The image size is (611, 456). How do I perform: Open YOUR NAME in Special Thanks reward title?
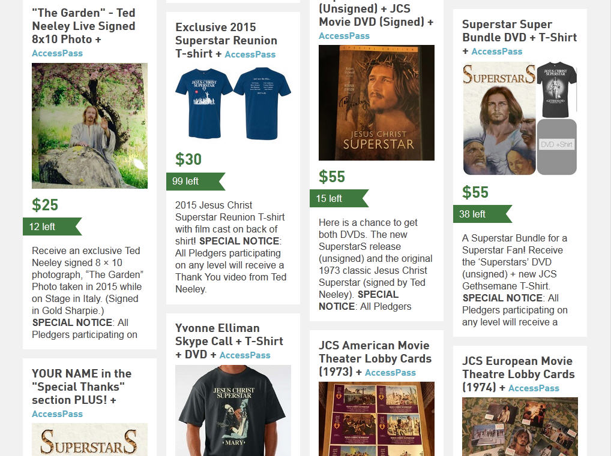pyautogui.click(x=82, y=386)
